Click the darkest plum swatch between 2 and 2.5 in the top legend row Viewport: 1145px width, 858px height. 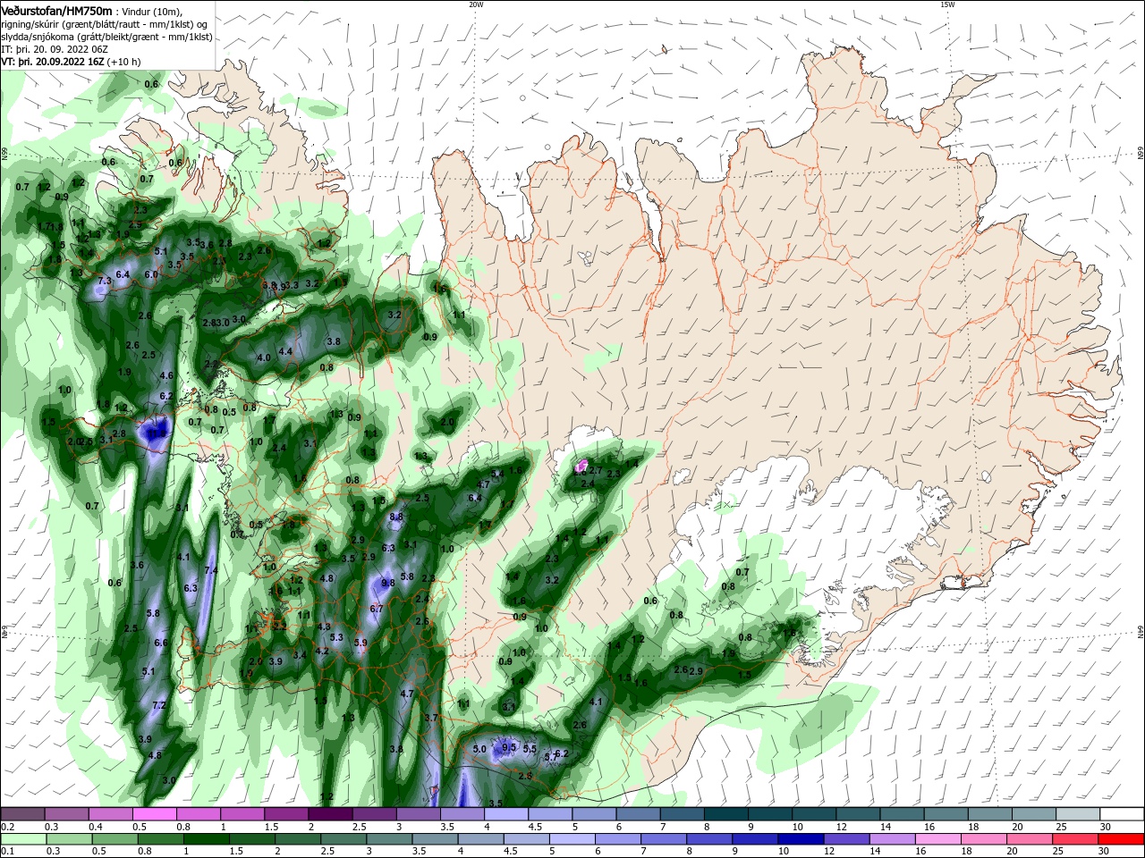330,813
